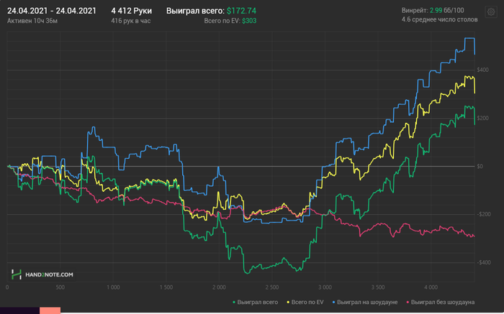
Task: Toggle the green Выиграл всего legend dot
Action: click(234, 302)
